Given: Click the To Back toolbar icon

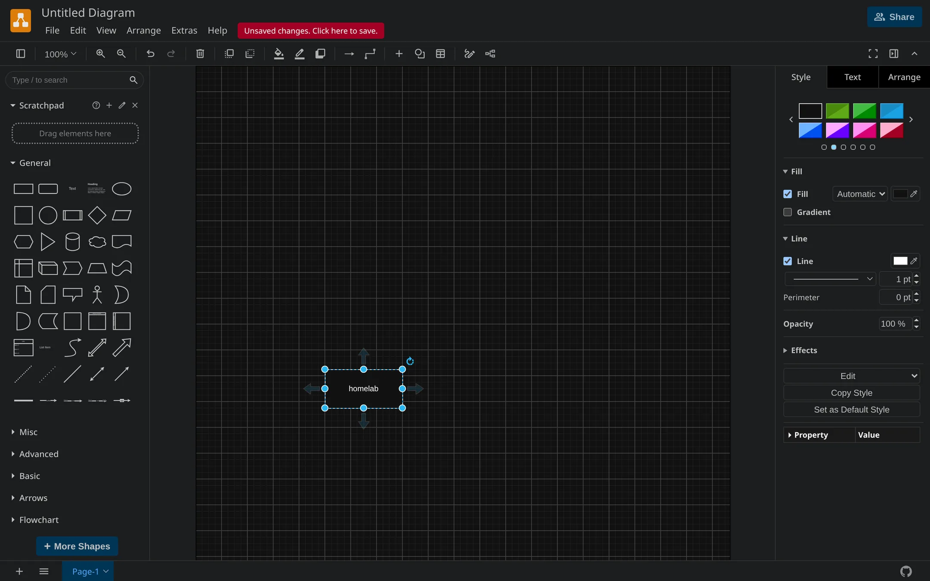Looking at the screenshot, I should pyautogui.click(x=250, y=54).
